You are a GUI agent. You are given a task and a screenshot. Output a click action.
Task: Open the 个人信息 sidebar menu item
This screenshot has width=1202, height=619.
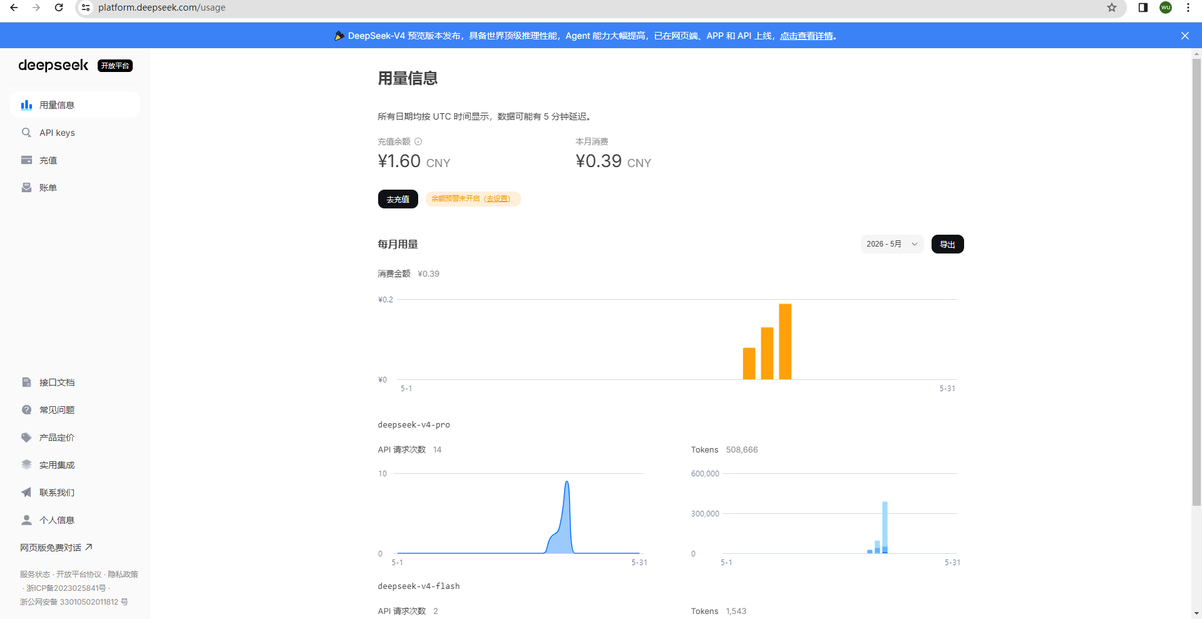point(75,519)
